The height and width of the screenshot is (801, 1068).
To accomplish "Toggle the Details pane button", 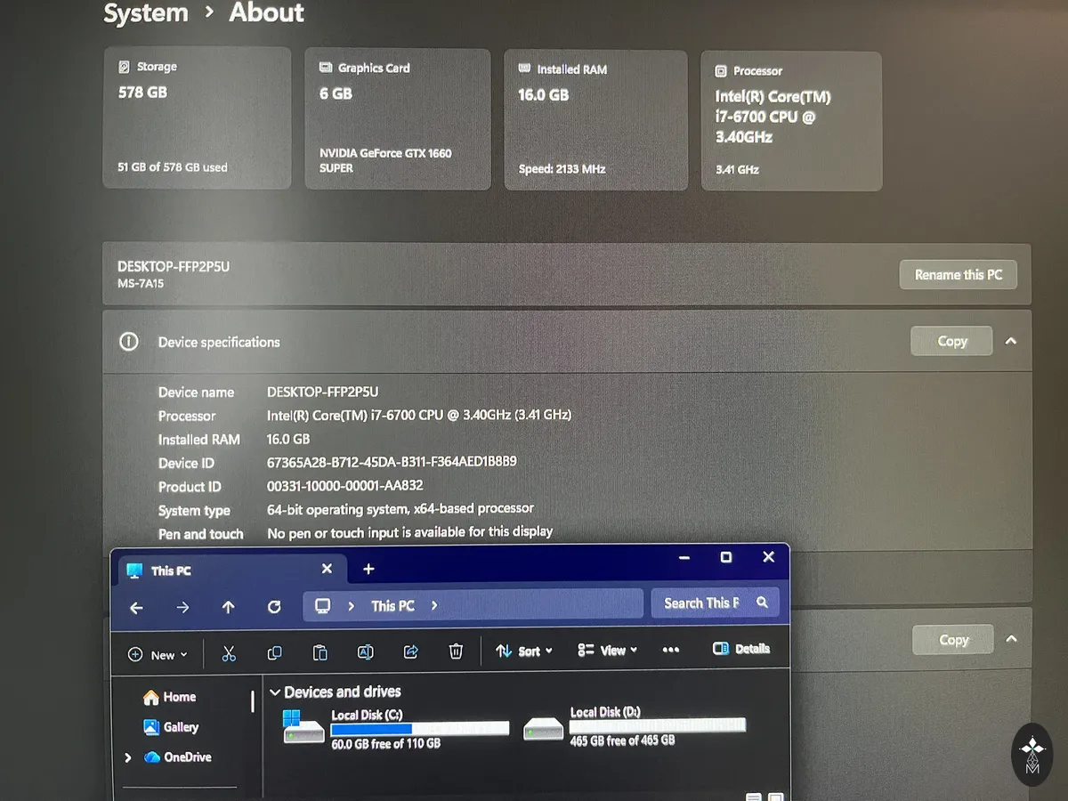I will [740, 649].
